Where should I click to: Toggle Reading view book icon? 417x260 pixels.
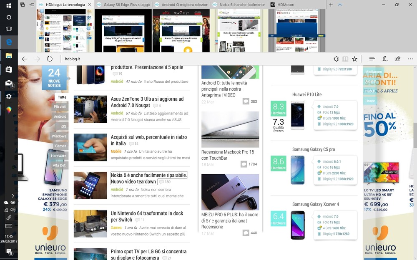tap(345, 59)
